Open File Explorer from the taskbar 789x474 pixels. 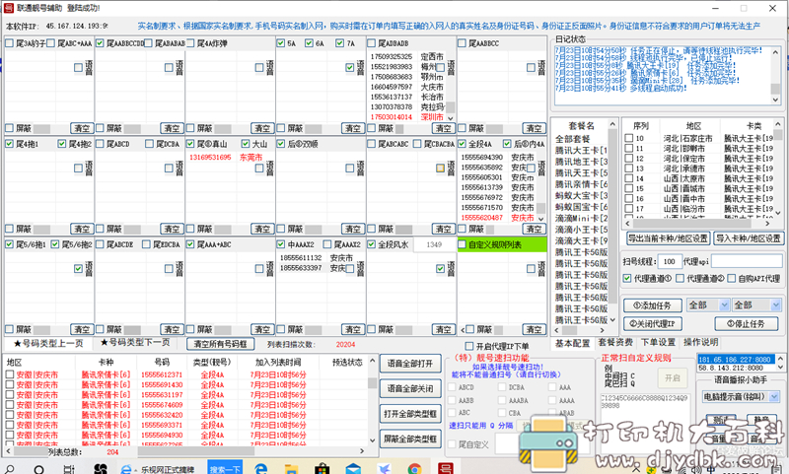click(291, 469)
